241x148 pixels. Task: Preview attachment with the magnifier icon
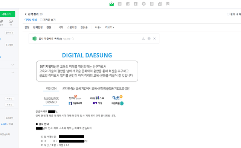coord(73,39)
